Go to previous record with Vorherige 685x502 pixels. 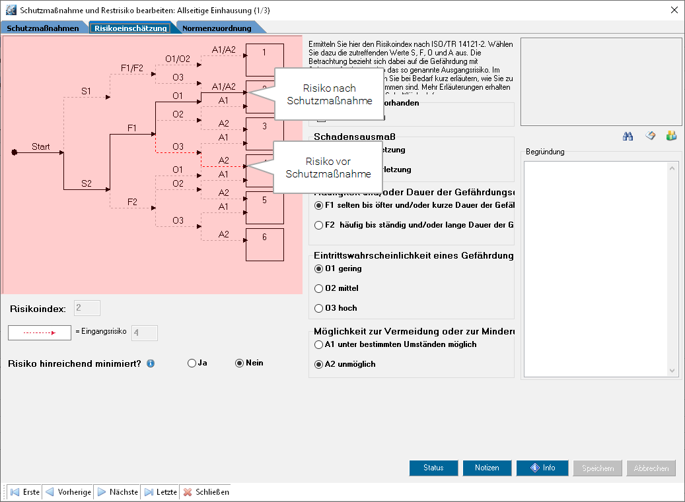tap(68, 492)
